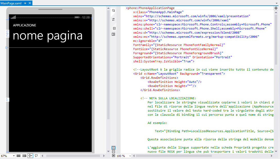Click xmlns:phone namespace declaration line
The height and width of the screenshot is (159, 280).
[x=202, y=24]
